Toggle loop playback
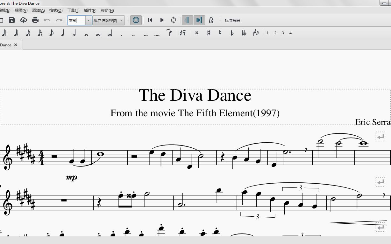This screenshot has width=391, height=244. (174, 20)
